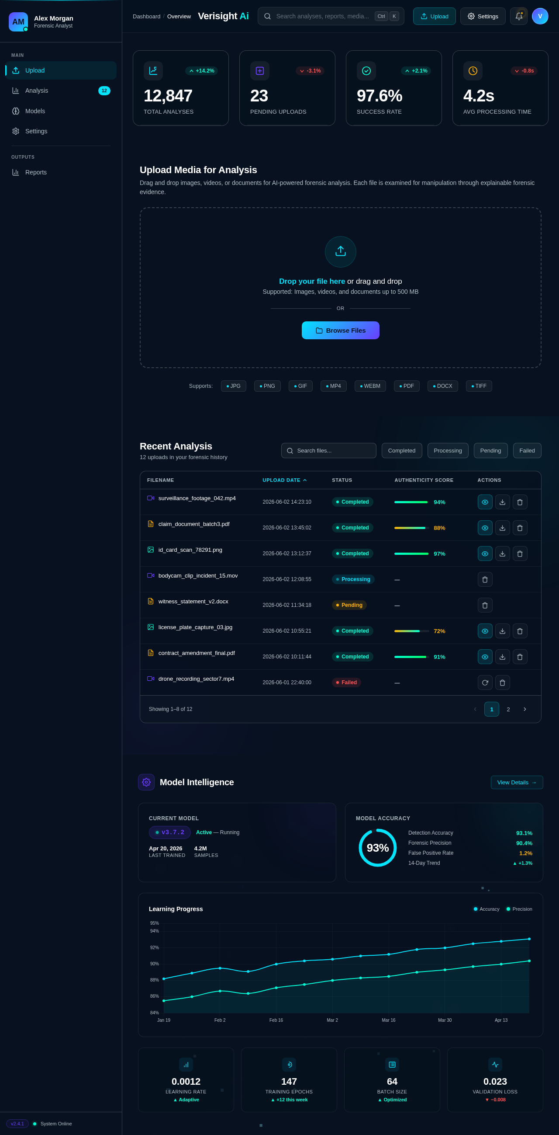Select page 1 in pagination
Image resolution: width=559 pixels, height=1135 pixels.
pos(491,709)
